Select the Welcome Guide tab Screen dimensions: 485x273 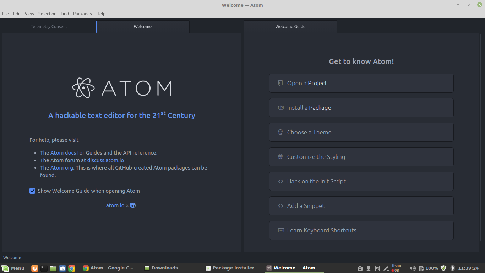[290, 27]
